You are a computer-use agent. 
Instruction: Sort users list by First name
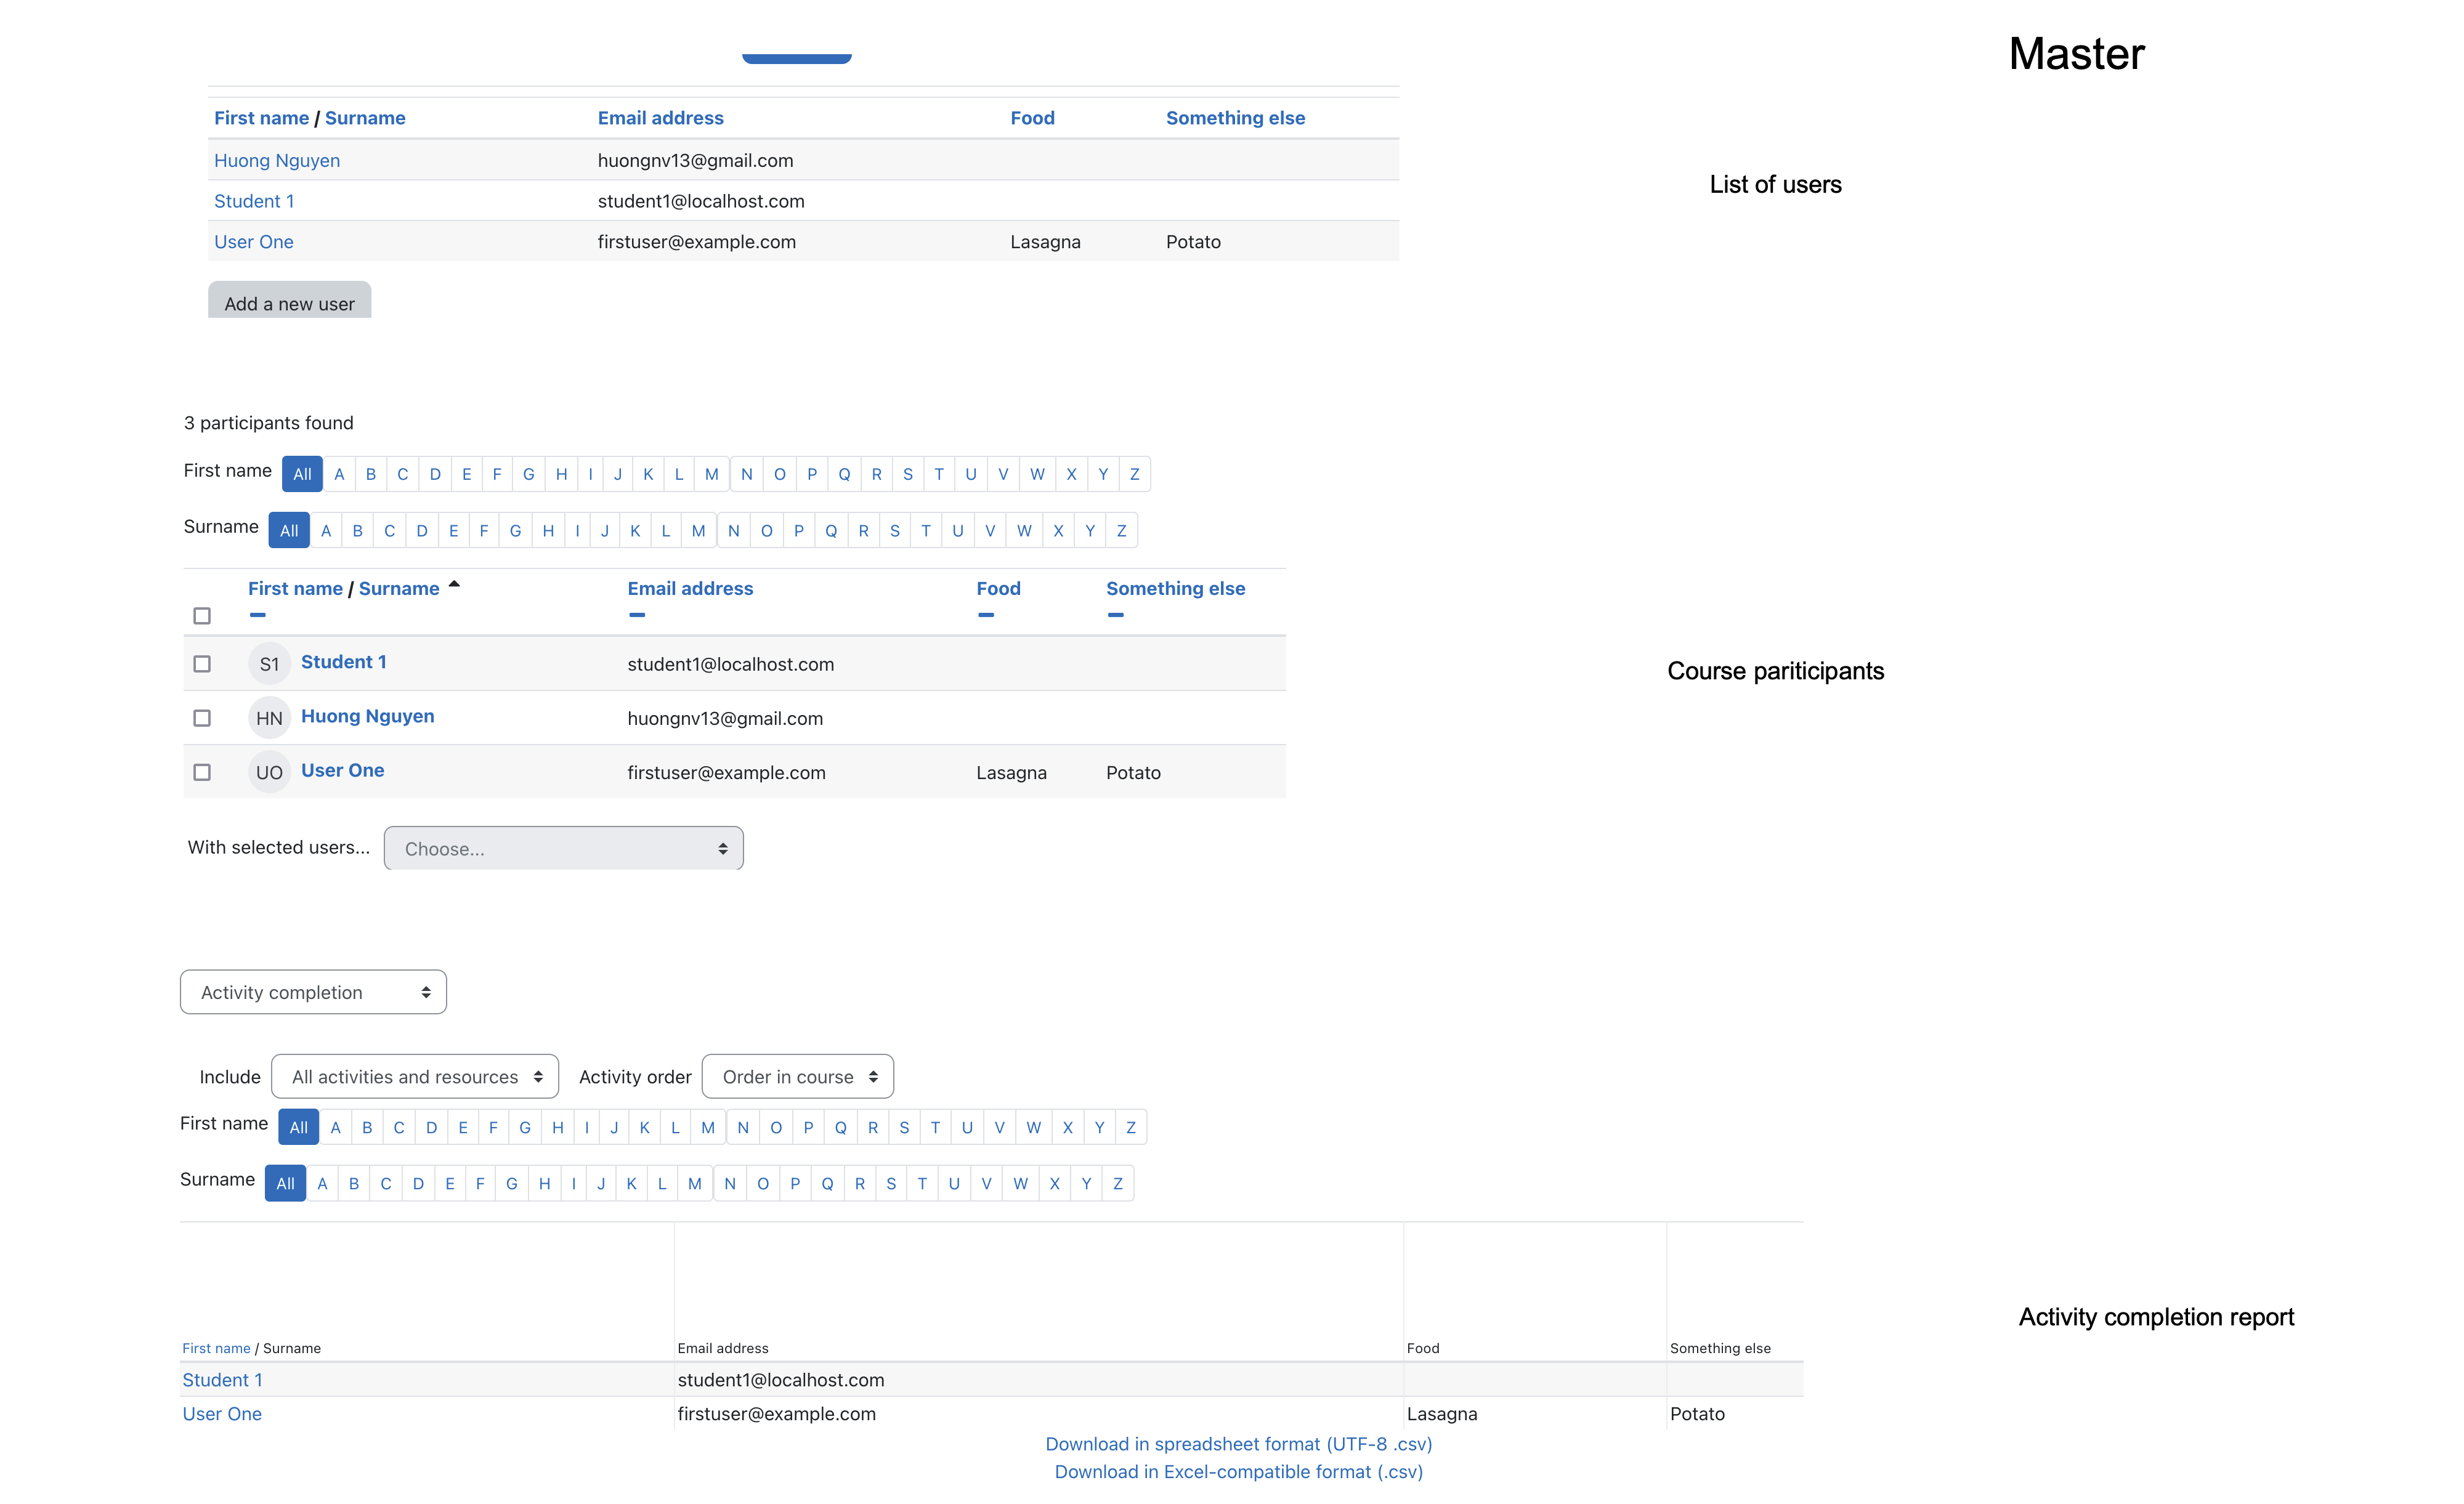(x=261, y=118)
